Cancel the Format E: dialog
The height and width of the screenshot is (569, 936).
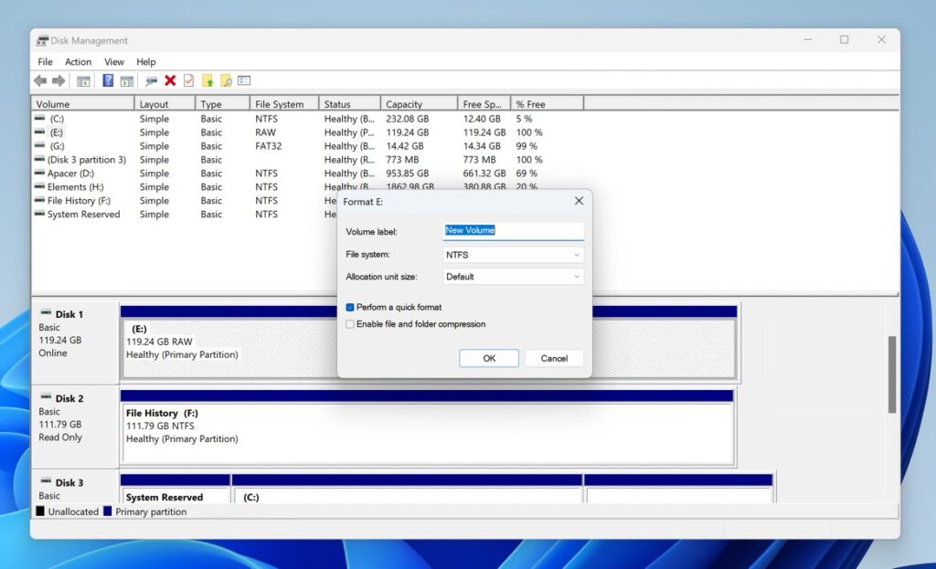coord(554,358)
